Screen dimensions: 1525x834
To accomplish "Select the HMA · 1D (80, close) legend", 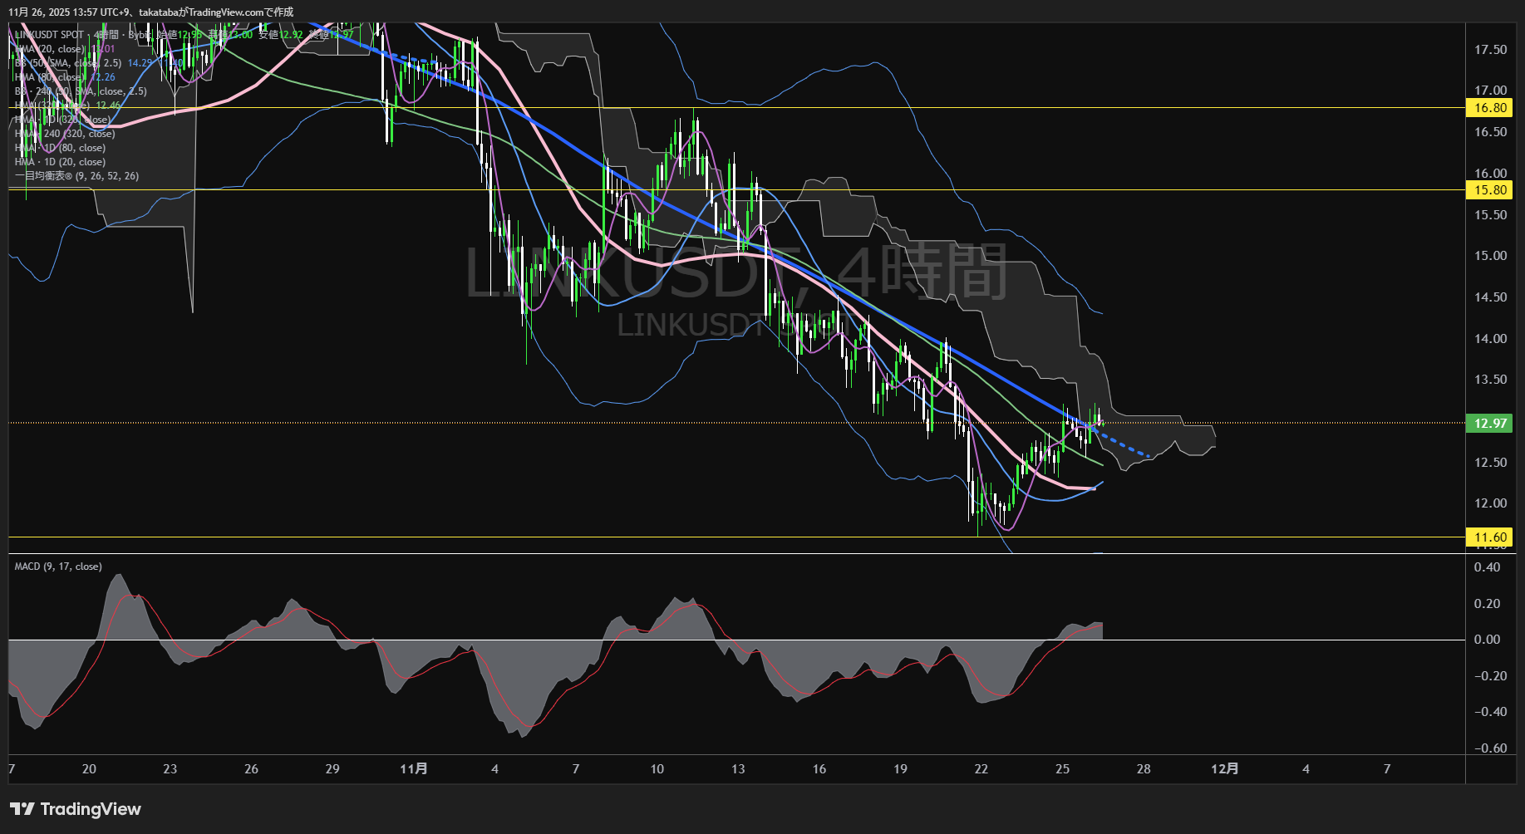I will click(x=60, y=148).
